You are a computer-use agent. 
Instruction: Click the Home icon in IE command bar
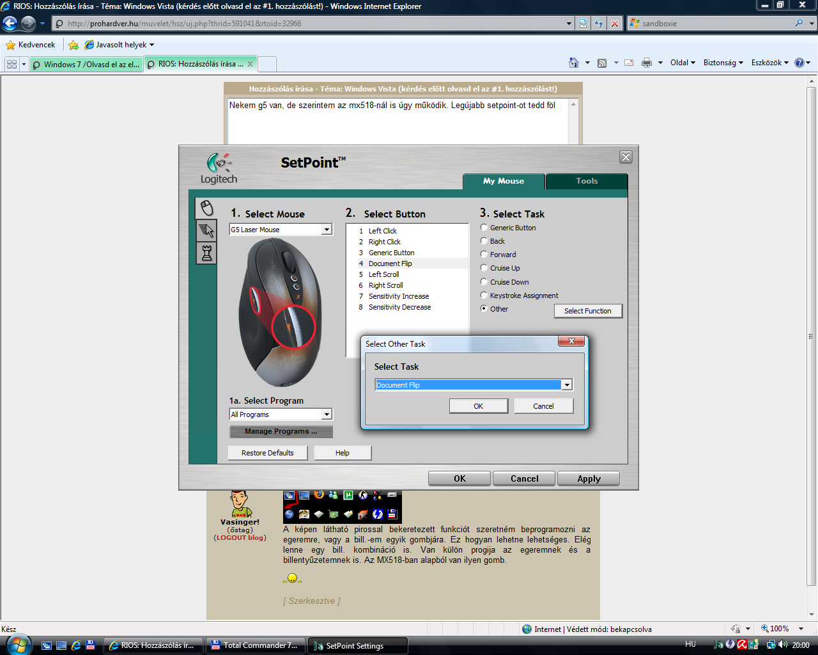pyautogui.click(x=574, y=63)
